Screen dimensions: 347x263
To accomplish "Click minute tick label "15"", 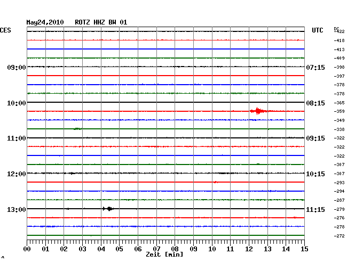I will click(304, 249).
